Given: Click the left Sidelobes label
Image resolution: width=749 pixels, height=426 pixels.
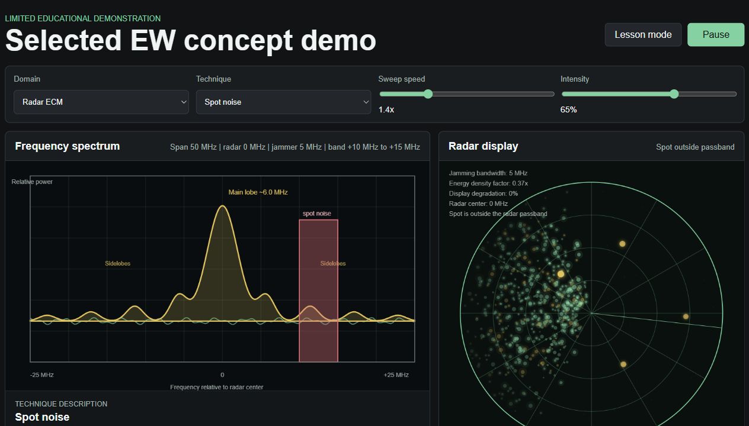Looking at the screenshot, I should (x=117, y=263).
